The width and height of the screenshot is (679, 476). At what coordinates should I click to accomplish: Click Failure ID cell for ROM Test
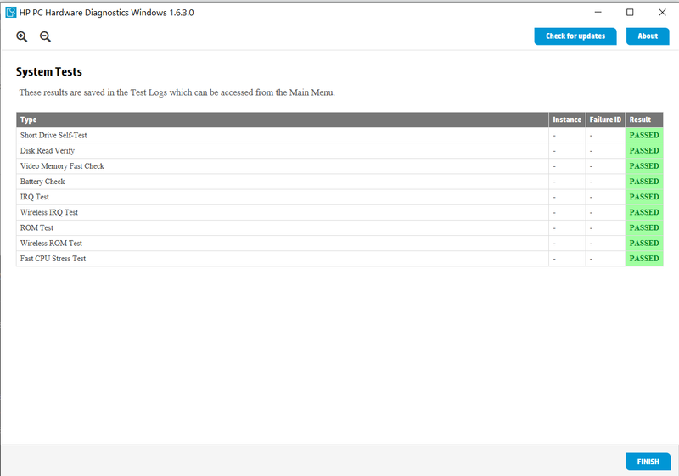pyautogui.click(x=605, y=227)
